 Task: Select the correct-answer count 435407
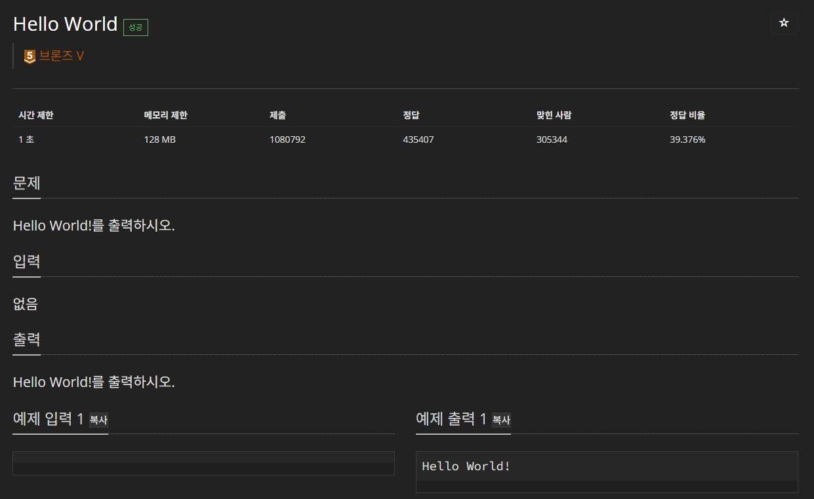[418, 139]
